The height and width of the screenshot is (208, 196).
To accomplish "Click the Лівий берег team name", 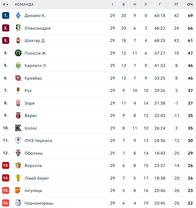I will coord(37,178).
